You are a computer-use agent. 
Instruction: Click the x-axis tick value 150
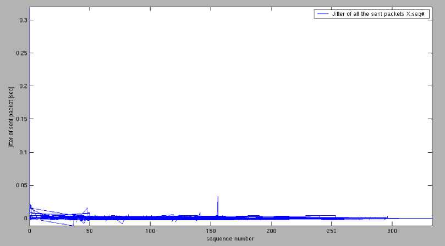click(211, 231)
